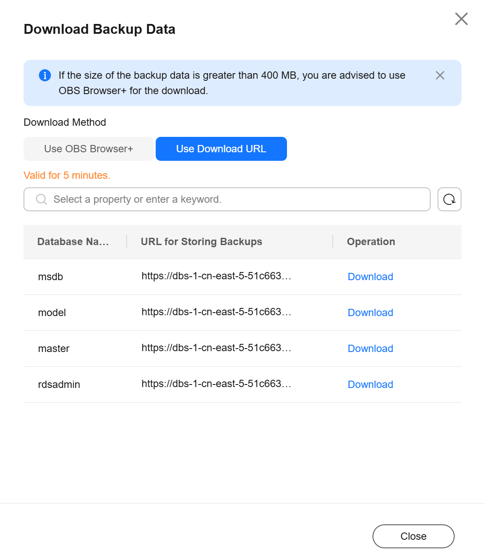
Task: Download the msdb backup
Action: [370, 277]
